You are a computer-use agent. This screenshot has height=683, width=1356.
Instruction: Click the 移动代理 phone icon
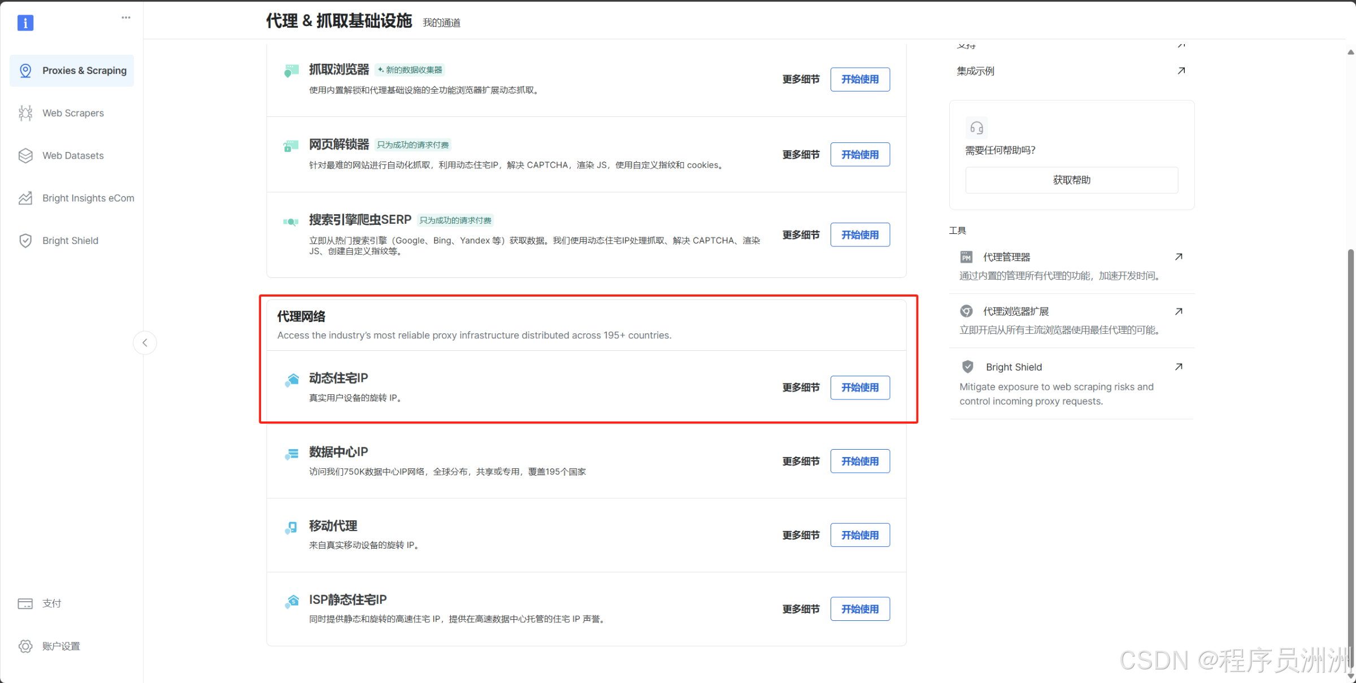(292, 528)
